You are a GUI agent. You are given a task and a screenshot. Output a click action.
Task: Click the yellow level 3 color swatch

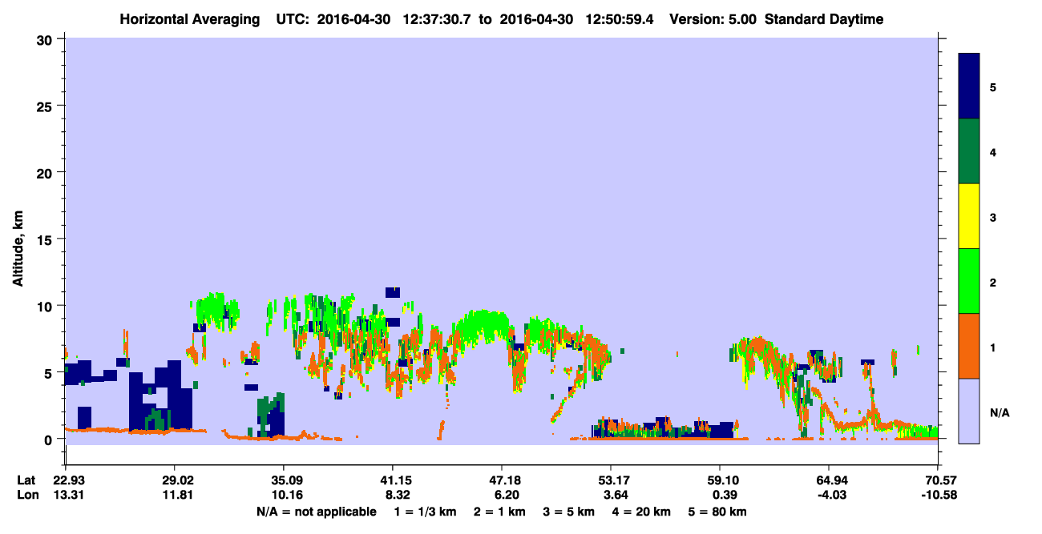pyautogui.click(x=969, y=216)
